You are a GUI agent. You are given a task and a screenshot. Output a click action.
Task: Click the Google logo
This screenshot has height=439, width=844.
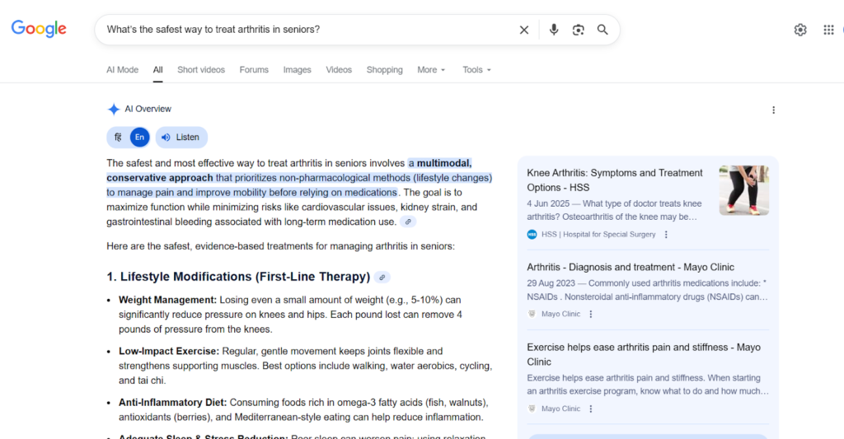(x=39, y=29)
